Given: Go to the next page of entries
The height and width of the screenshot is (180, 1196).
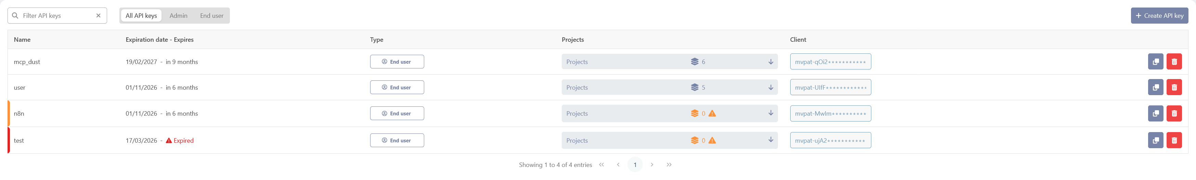Looking at the screenshot, I should [652, 165].
